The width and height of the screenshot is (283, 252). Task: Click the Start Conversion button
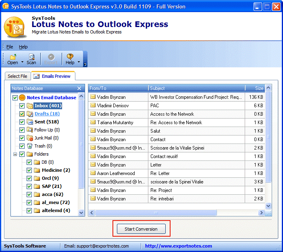tap(141, 229)
